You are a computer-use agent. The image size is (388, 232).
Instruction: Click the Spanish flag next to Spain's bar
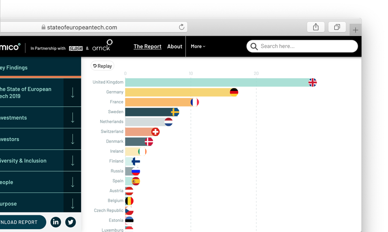[x=136, y=181]
